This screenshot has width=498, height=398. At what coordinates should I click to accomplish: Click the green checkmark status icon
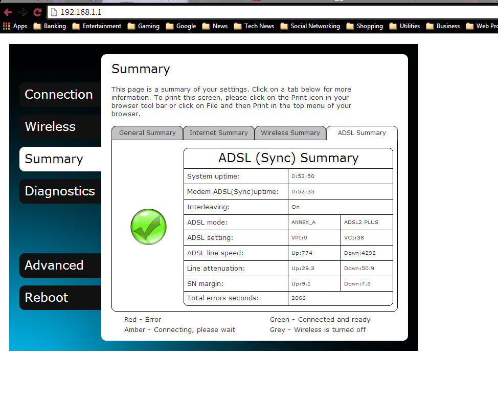[148, 227]
